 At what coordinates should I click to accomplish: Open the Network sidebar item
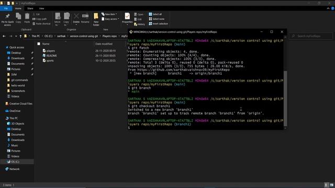13,169
